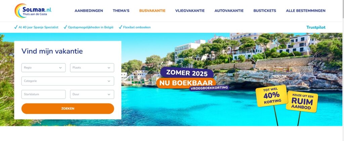Open the Categorie dropdown
The width and height of the screenshot is (344, 141).
[68, 81]
